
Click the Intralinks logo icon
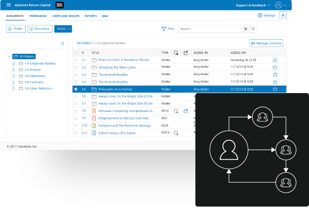(x=59, y=5)
